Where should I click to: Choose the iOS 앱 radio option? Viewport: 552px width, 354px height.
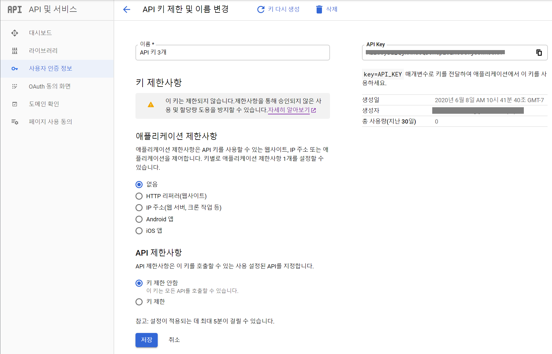(139, 231)
